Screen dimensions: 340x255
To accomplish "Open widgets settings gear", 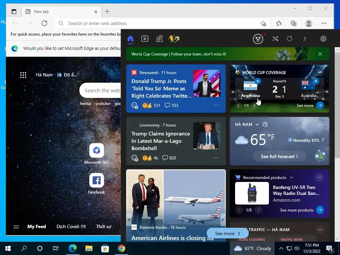I will (x=323, y=39).
